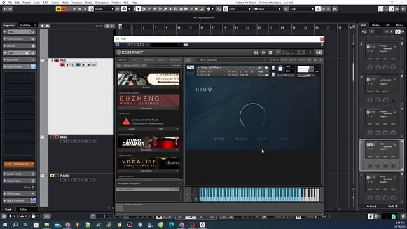407x229 pixels.
Task: Expand the Quick Controls inspector section
Action: 19,200
